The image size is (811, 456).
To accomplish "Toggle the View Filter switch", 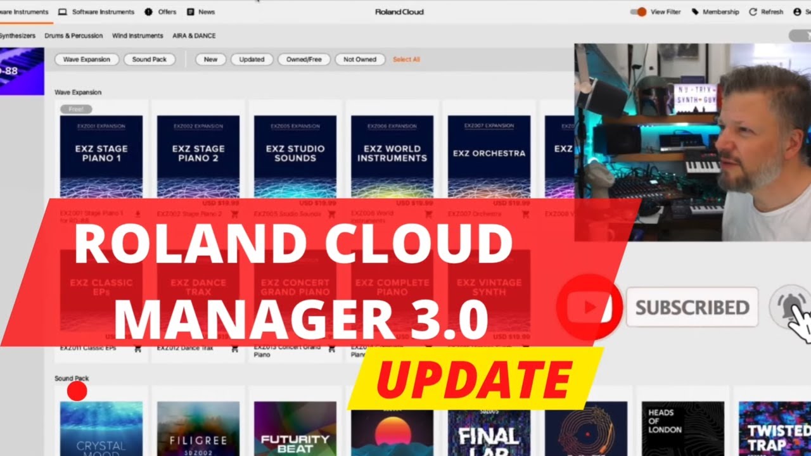I will coord(638,11).
